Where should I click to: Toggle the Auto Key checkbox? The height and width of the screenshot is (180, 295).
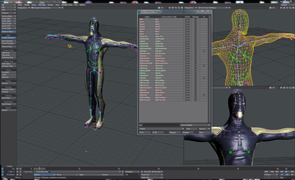pyautogui.click(x=142, y=172)
